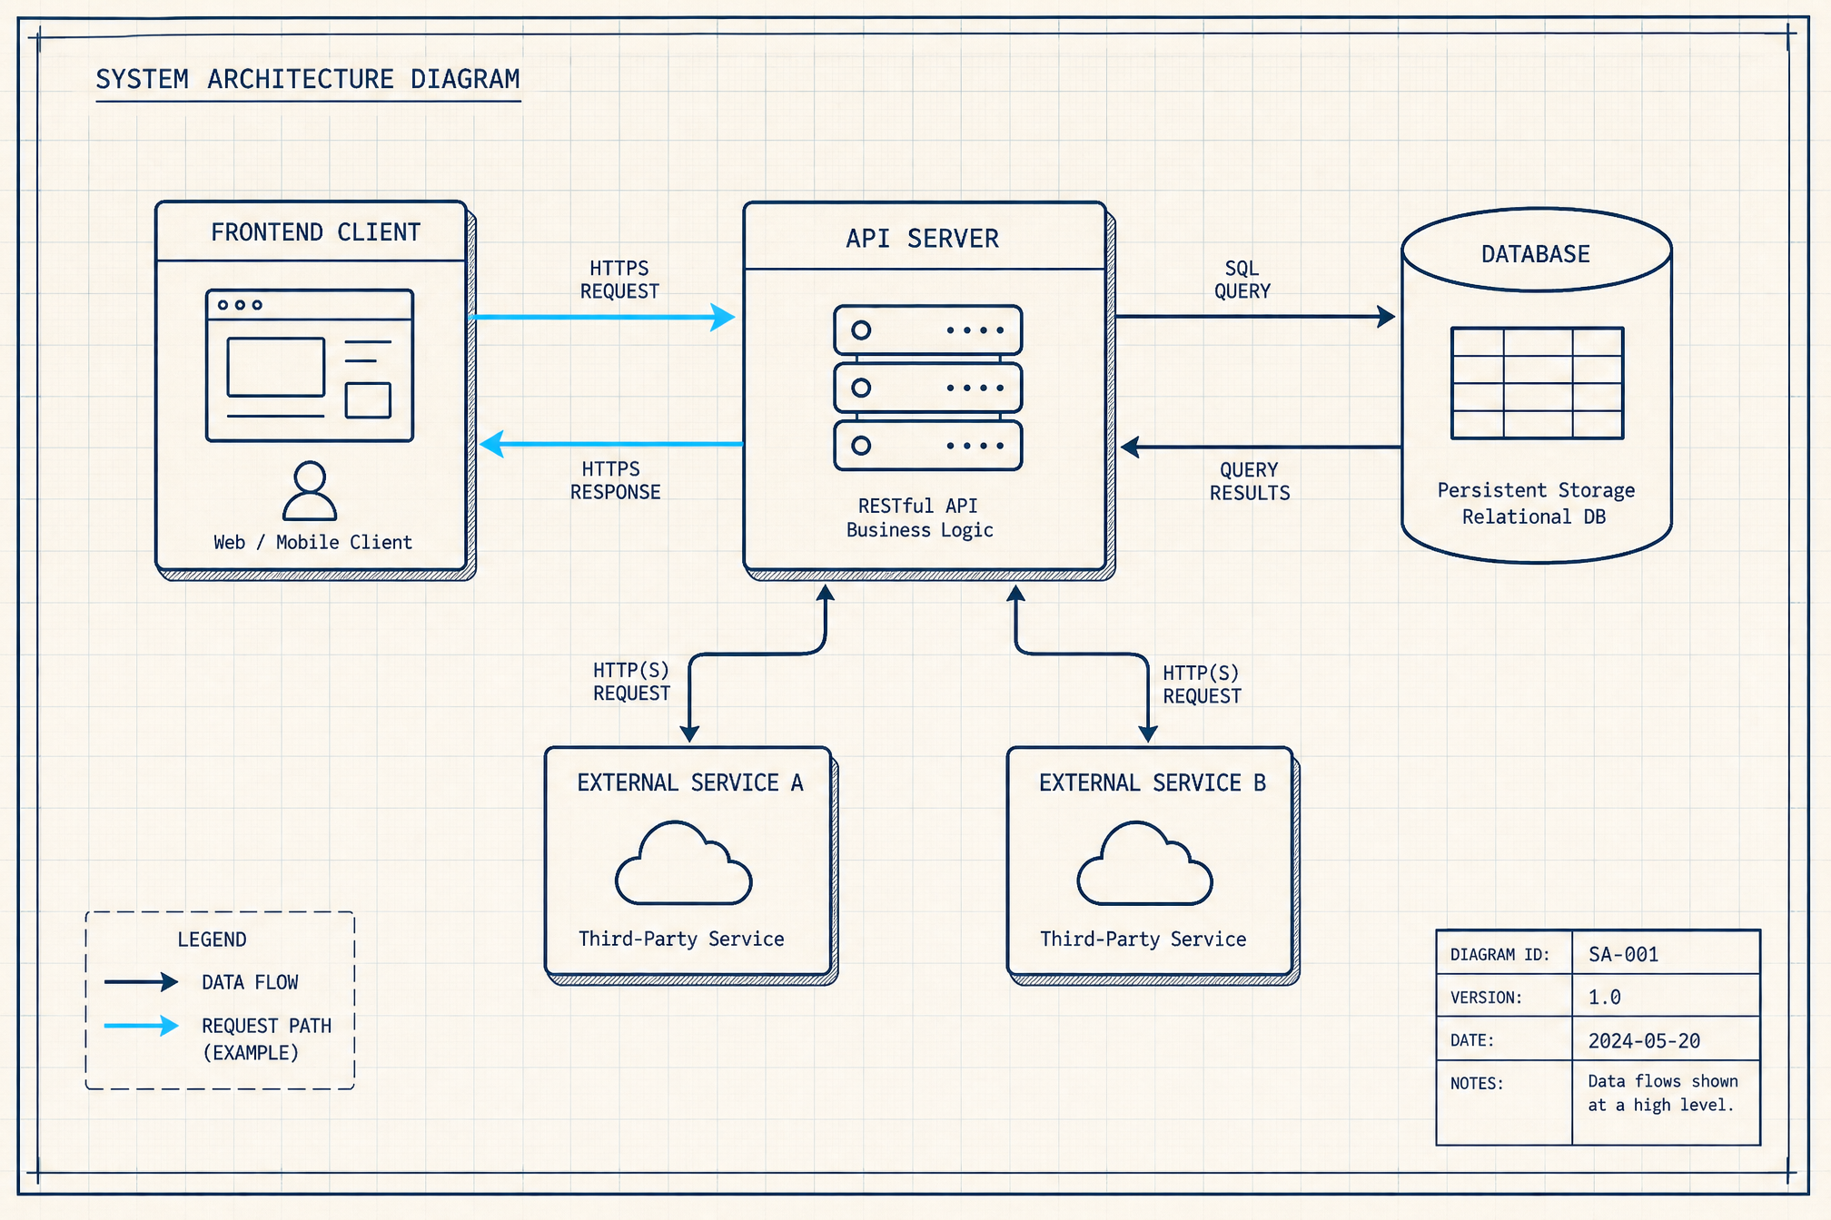
Task: Select the FRONTEND CLIENT header
Action: coord(315,232)
